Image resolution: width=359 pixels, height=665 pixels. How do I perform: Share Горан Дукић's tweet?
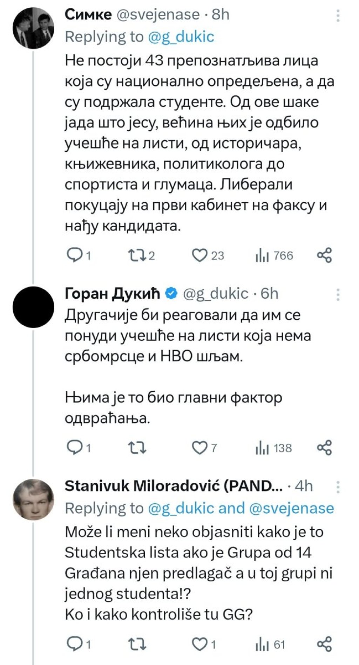point(324,448)
